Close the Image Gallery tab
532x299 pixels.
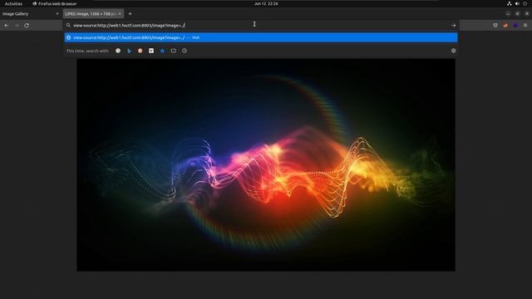[x=57, y=14]
